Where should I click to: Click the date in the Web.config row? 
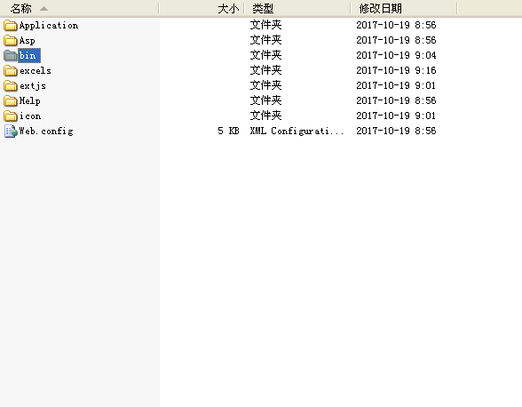tap(396, 131)
